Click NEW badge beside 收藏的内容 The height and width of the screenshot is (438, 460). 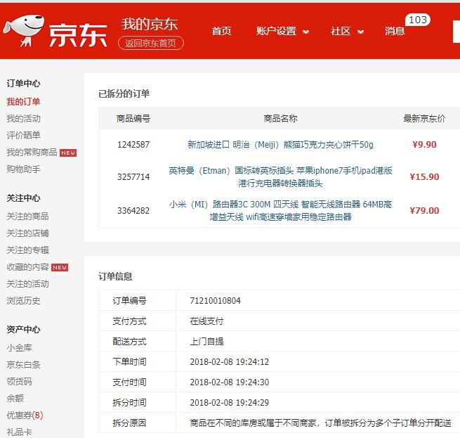pyautogui.click(x=60, y=267)
